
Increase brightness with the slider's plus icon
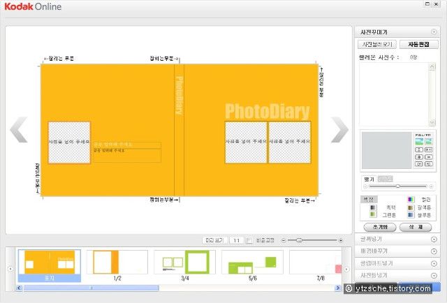click(431, 186)
